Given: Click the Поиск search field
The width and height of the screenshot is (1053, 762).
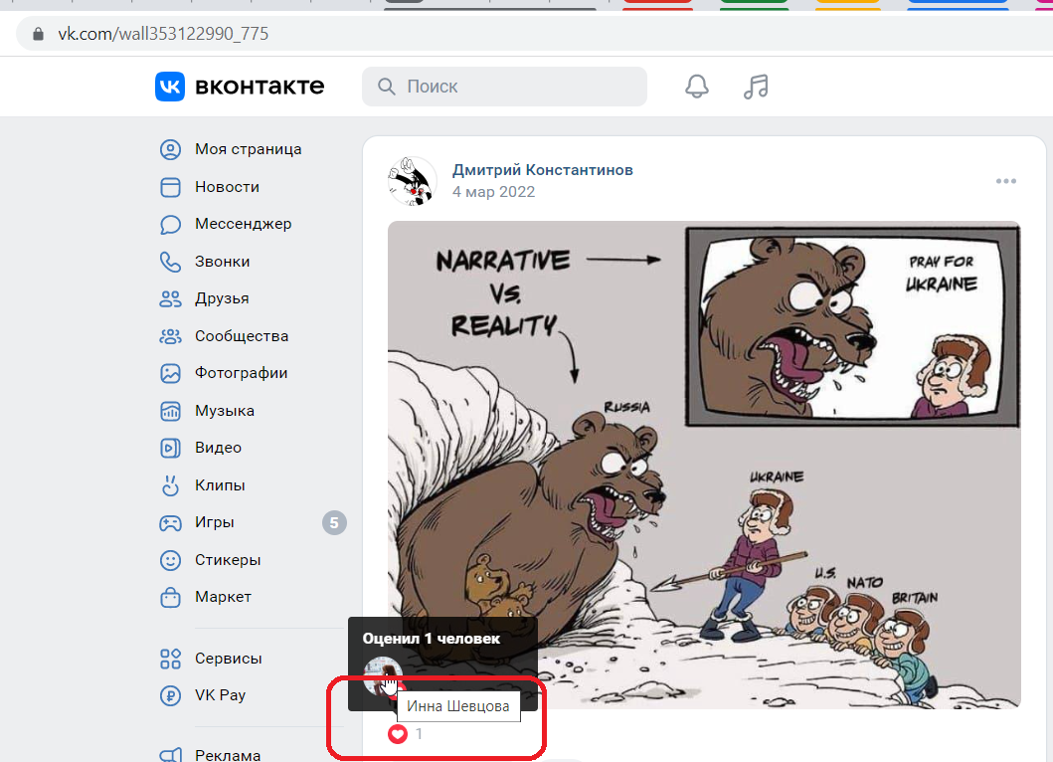Looking at the screenshot, I should [x=504, y=87].
